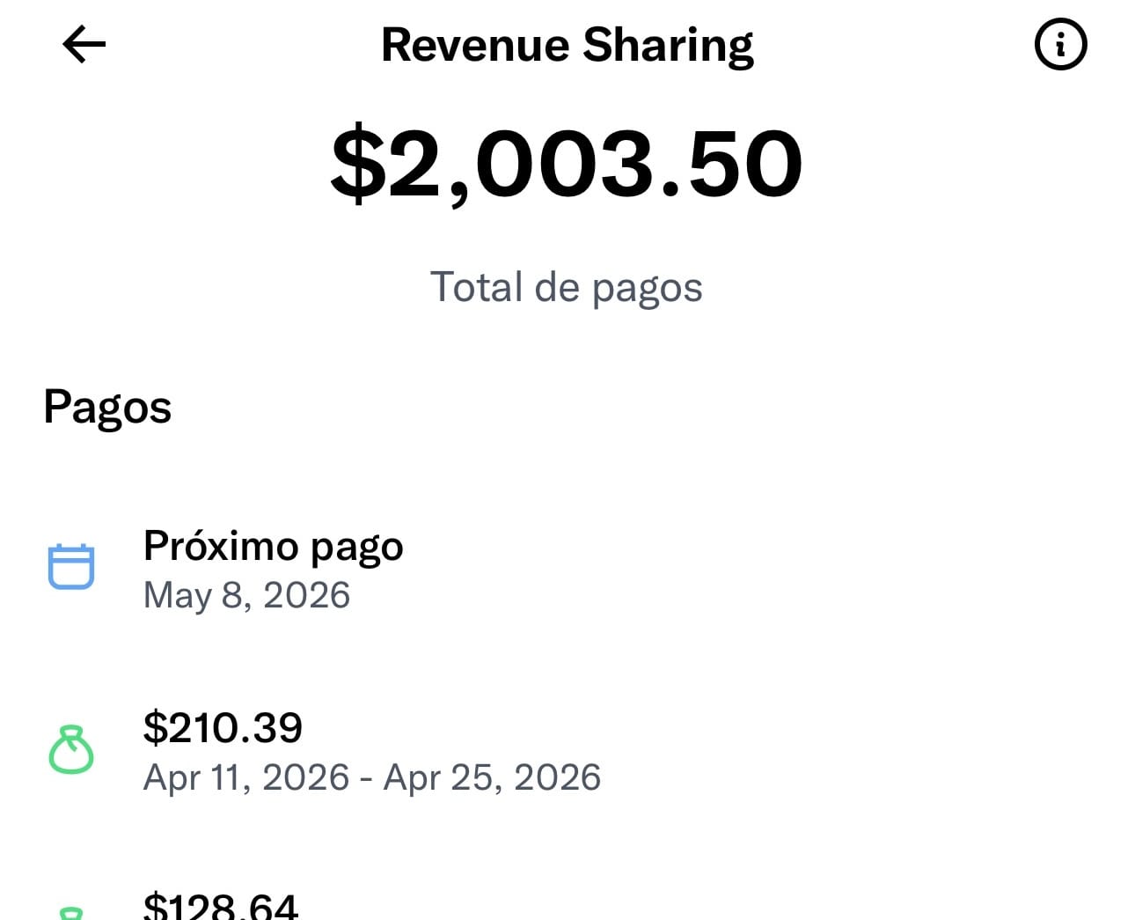The image size is (1135, 920).
Task: Tap the green money bag beside $210.39
Action: 70,750
